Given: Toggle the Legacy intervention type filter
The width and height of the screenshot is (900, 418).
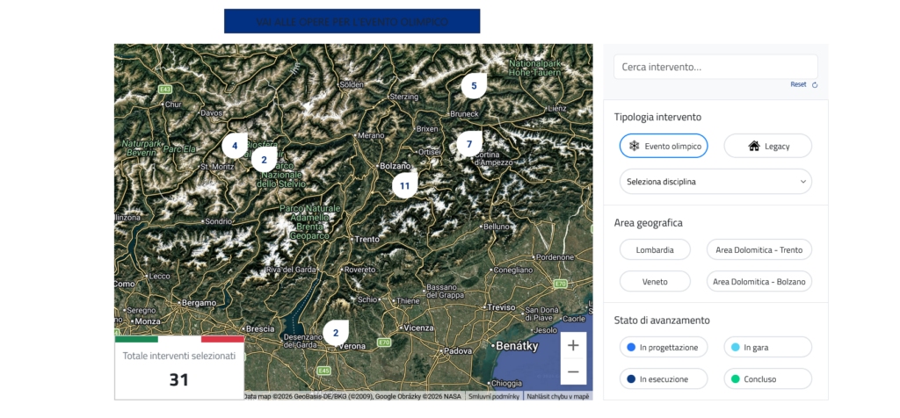Looking at the screenshot, I should pyautogui.click(x=767, y=146).
